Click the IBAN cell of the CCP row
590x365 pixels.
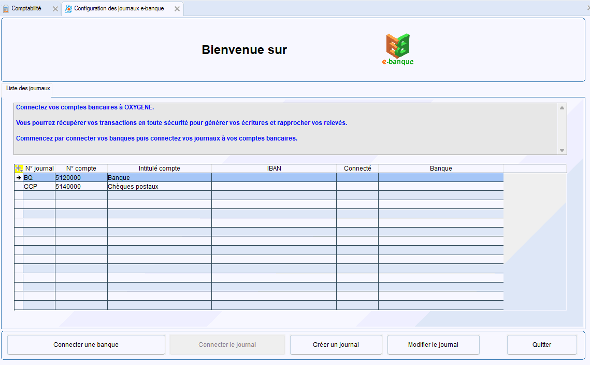[274, 187]
